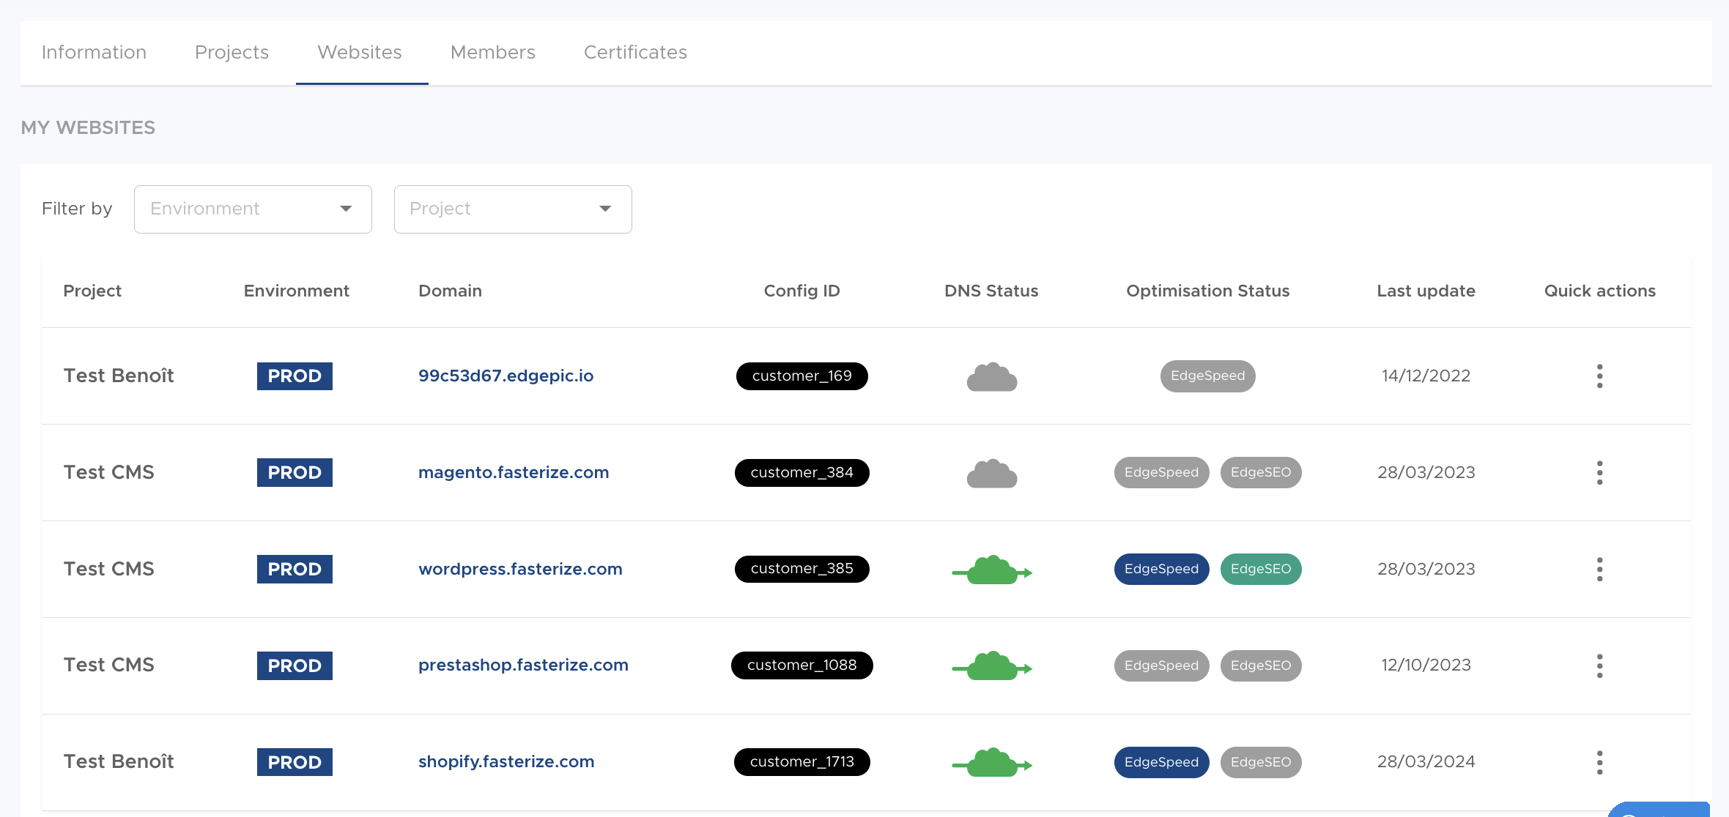
Task: Expand the Project filter dropdown
Action: coord(513,209)
